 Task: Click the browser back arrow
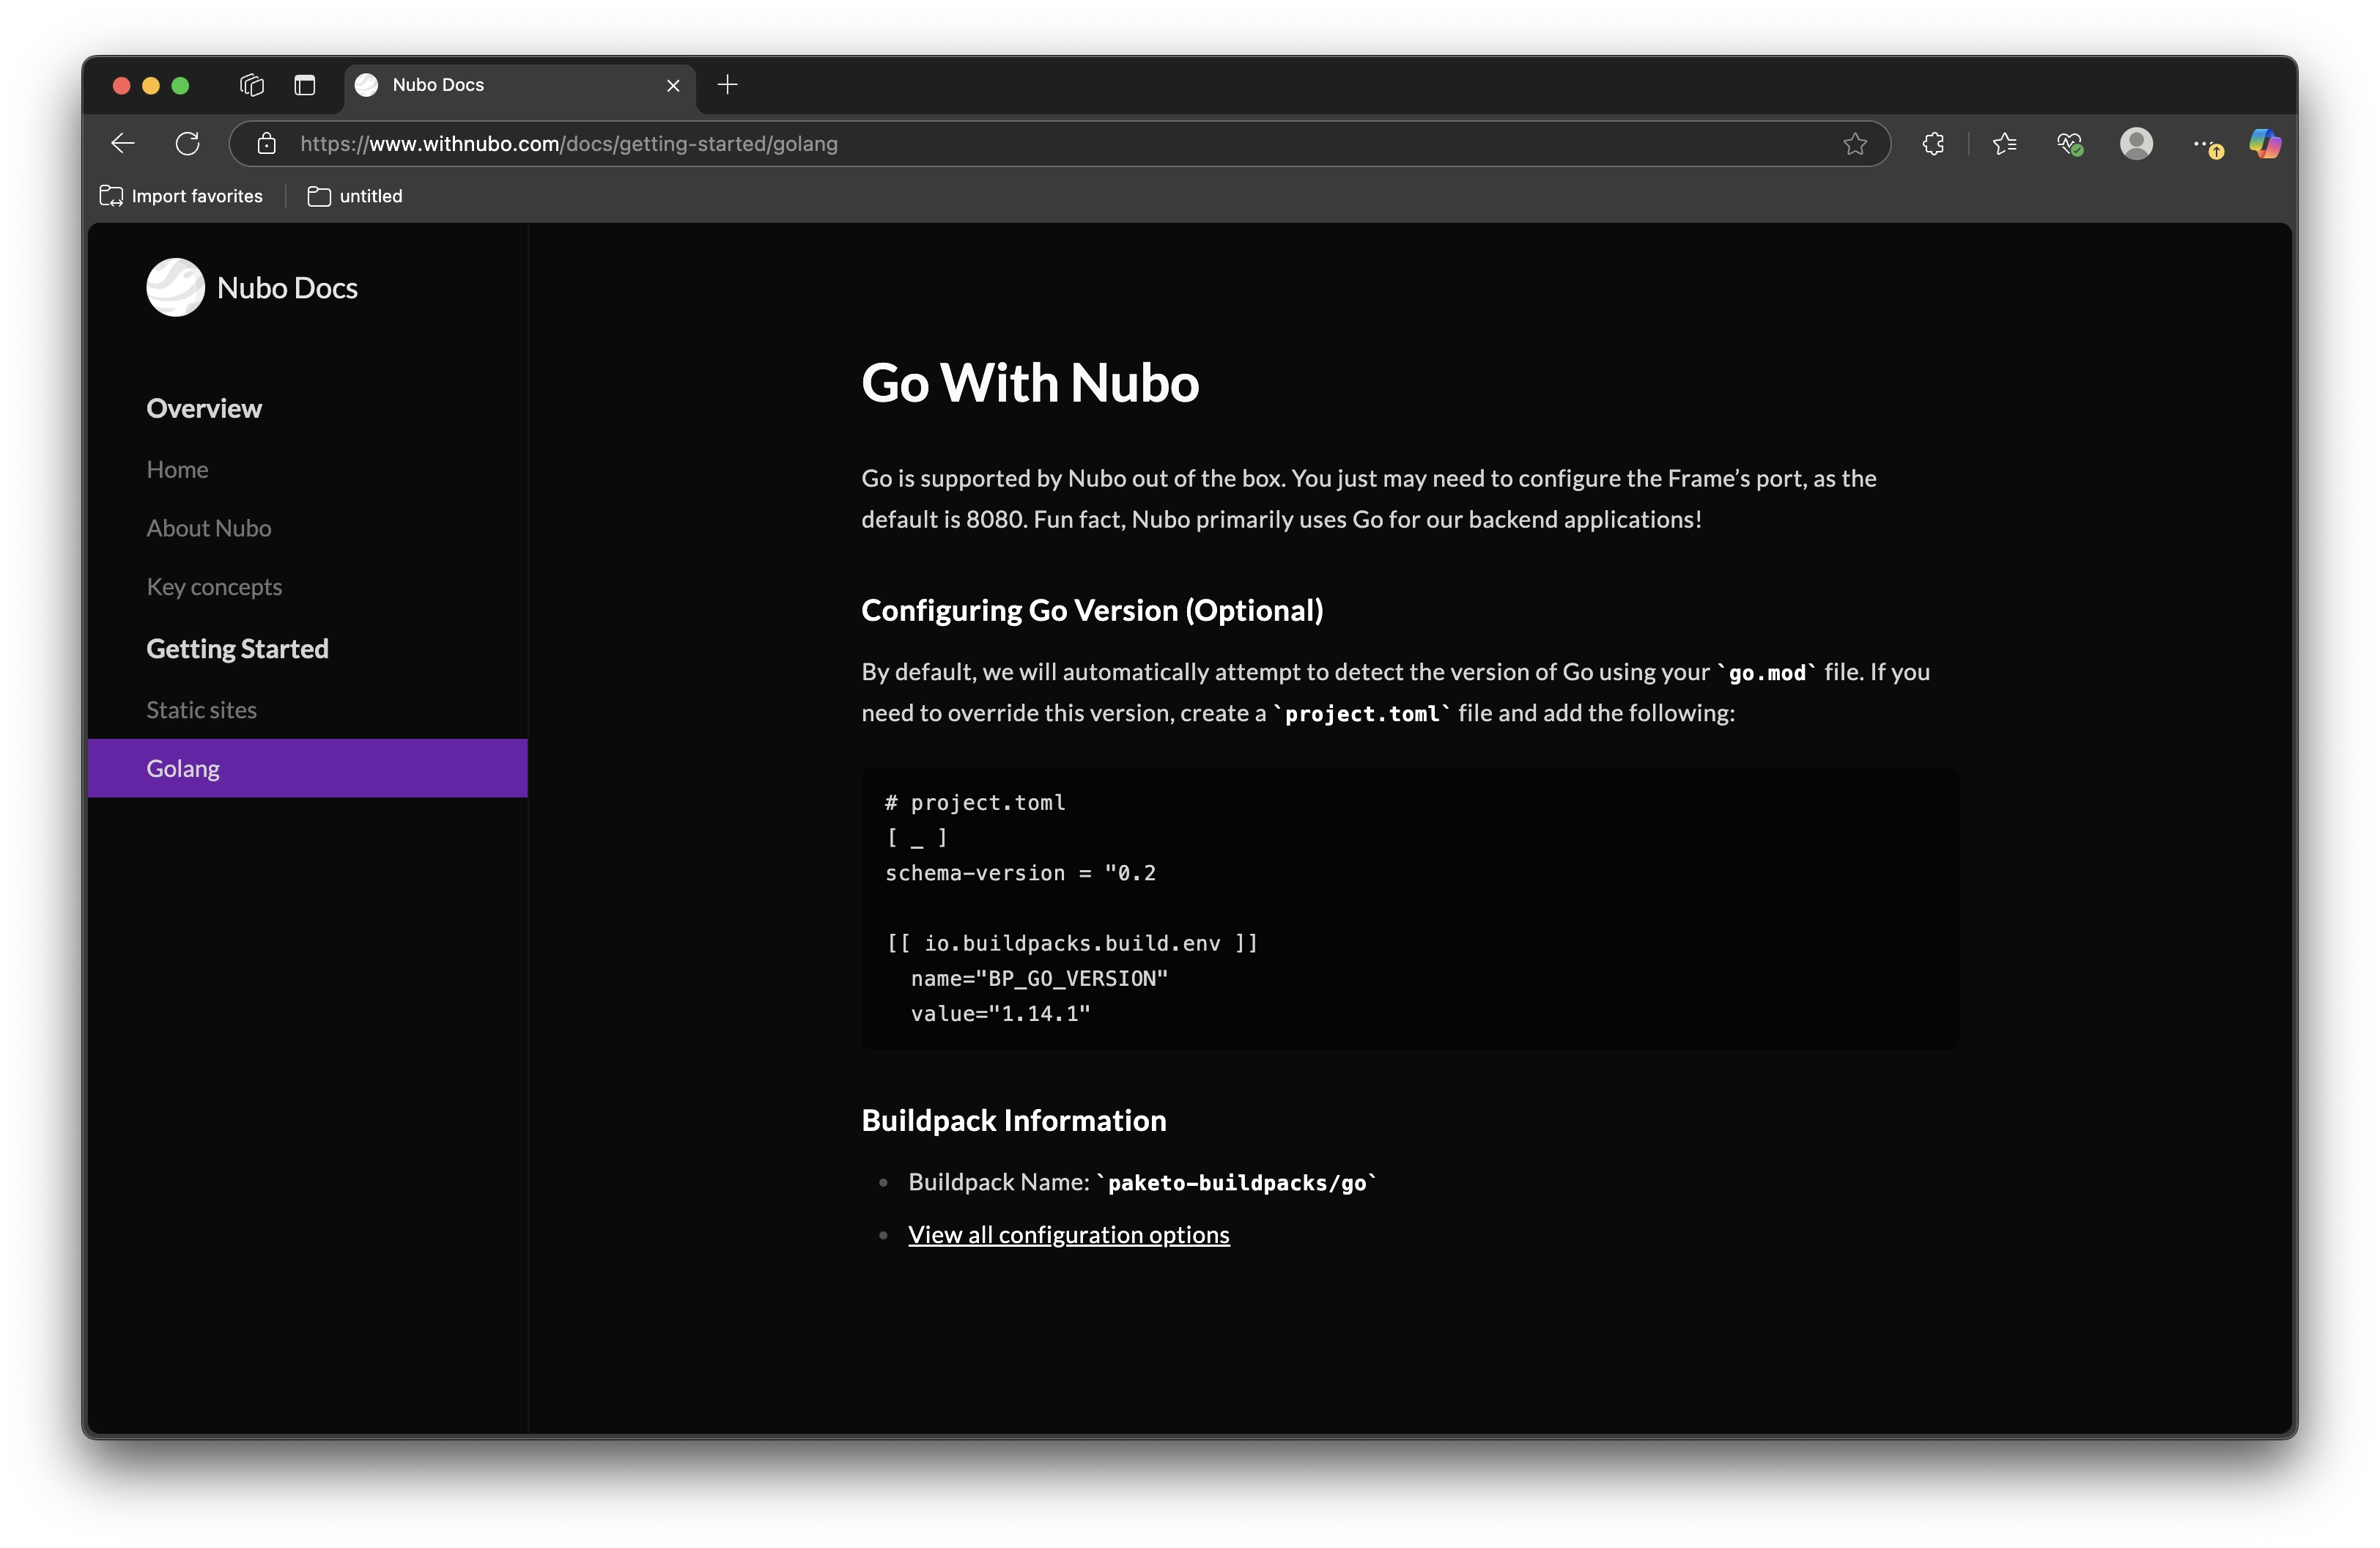point(123,144)
